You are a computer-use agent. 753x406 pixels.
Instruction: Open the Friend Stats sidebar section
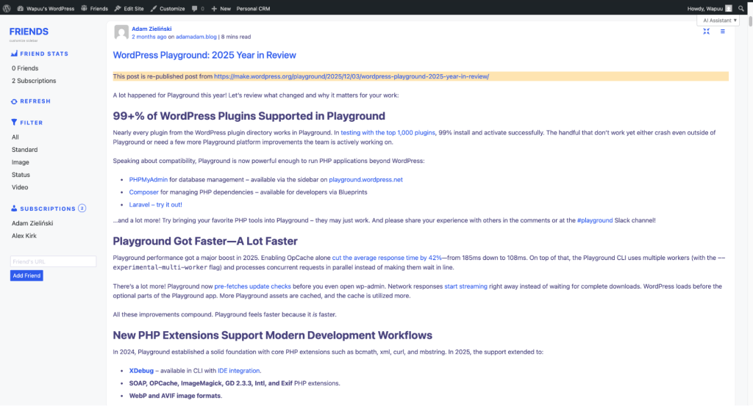pyautogui.click(x=43, y=54)
